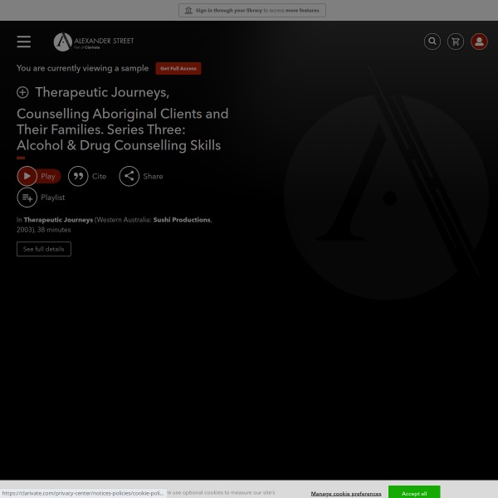Click the Get Full Access button

coord(178,69)
